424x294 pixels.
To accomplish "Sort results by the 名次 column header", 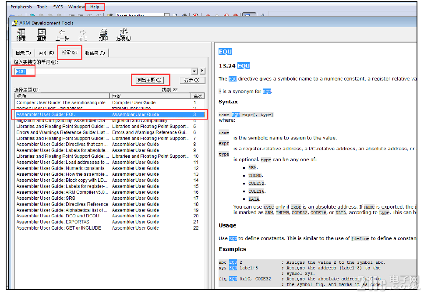I will [x=198, y=96].
